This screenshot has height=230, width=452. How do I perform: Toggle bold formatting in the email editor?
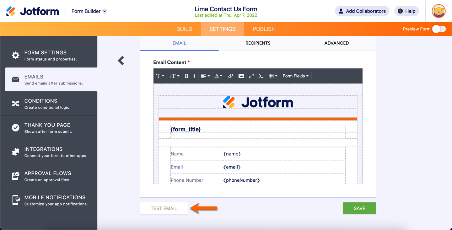[x=186, y=76]
